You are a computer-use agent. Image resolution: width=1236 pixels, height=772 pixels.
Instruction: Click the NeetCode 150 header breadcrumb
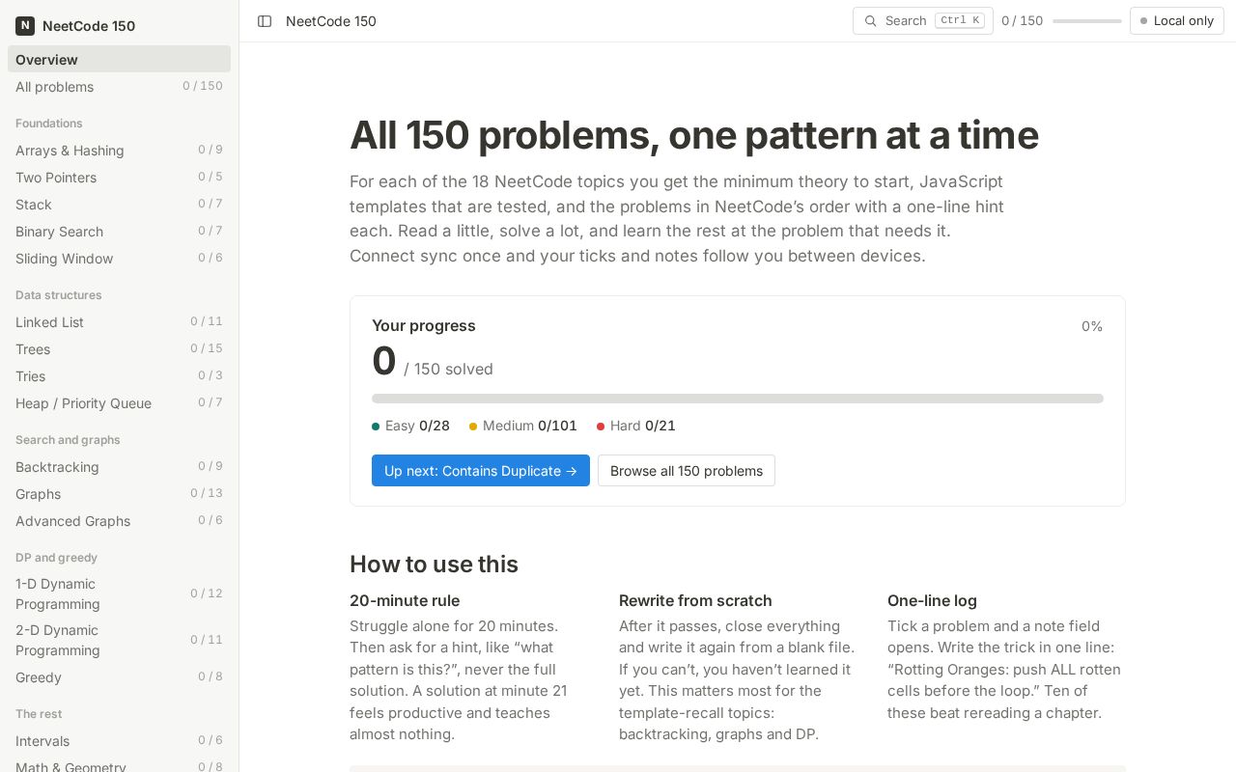pos(331,21)
